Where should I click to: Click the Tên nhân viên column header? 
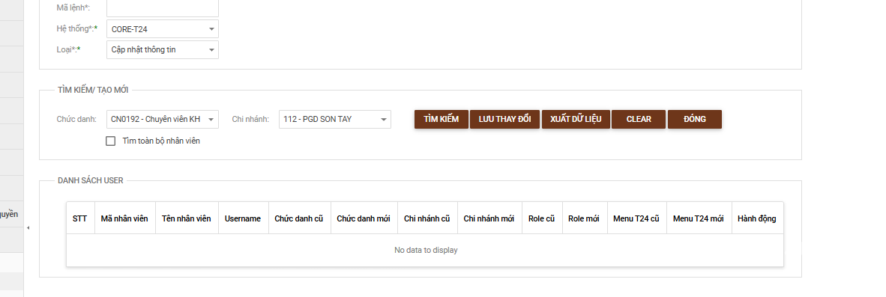coord(187,218)
